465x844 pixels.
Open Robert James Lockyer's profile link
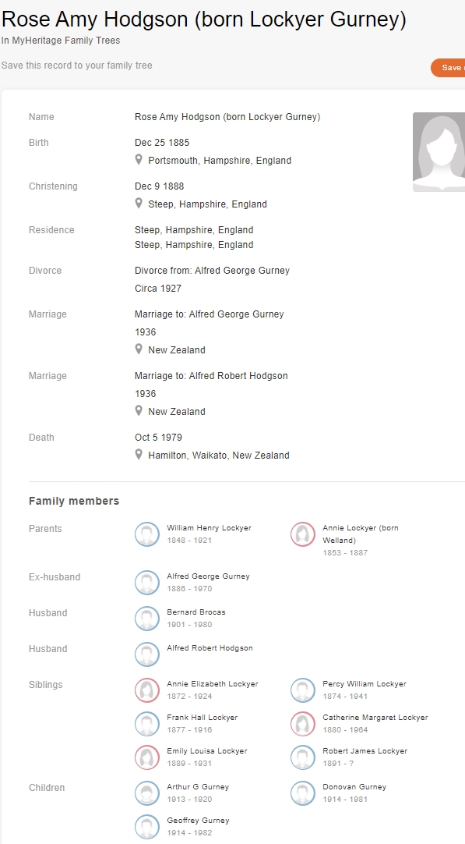pyautogui.click(x=365, y=751)
